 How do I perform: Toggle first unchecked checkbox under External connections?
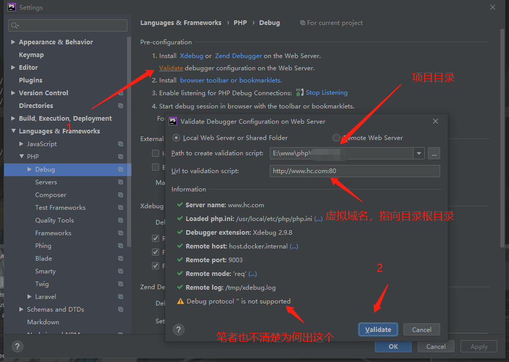pyautogui.click(x=156, y=153)
